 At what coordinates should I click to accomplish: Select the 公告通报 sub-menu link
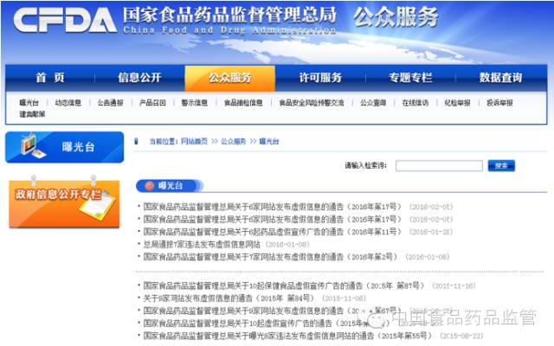(x=110, y=103)
